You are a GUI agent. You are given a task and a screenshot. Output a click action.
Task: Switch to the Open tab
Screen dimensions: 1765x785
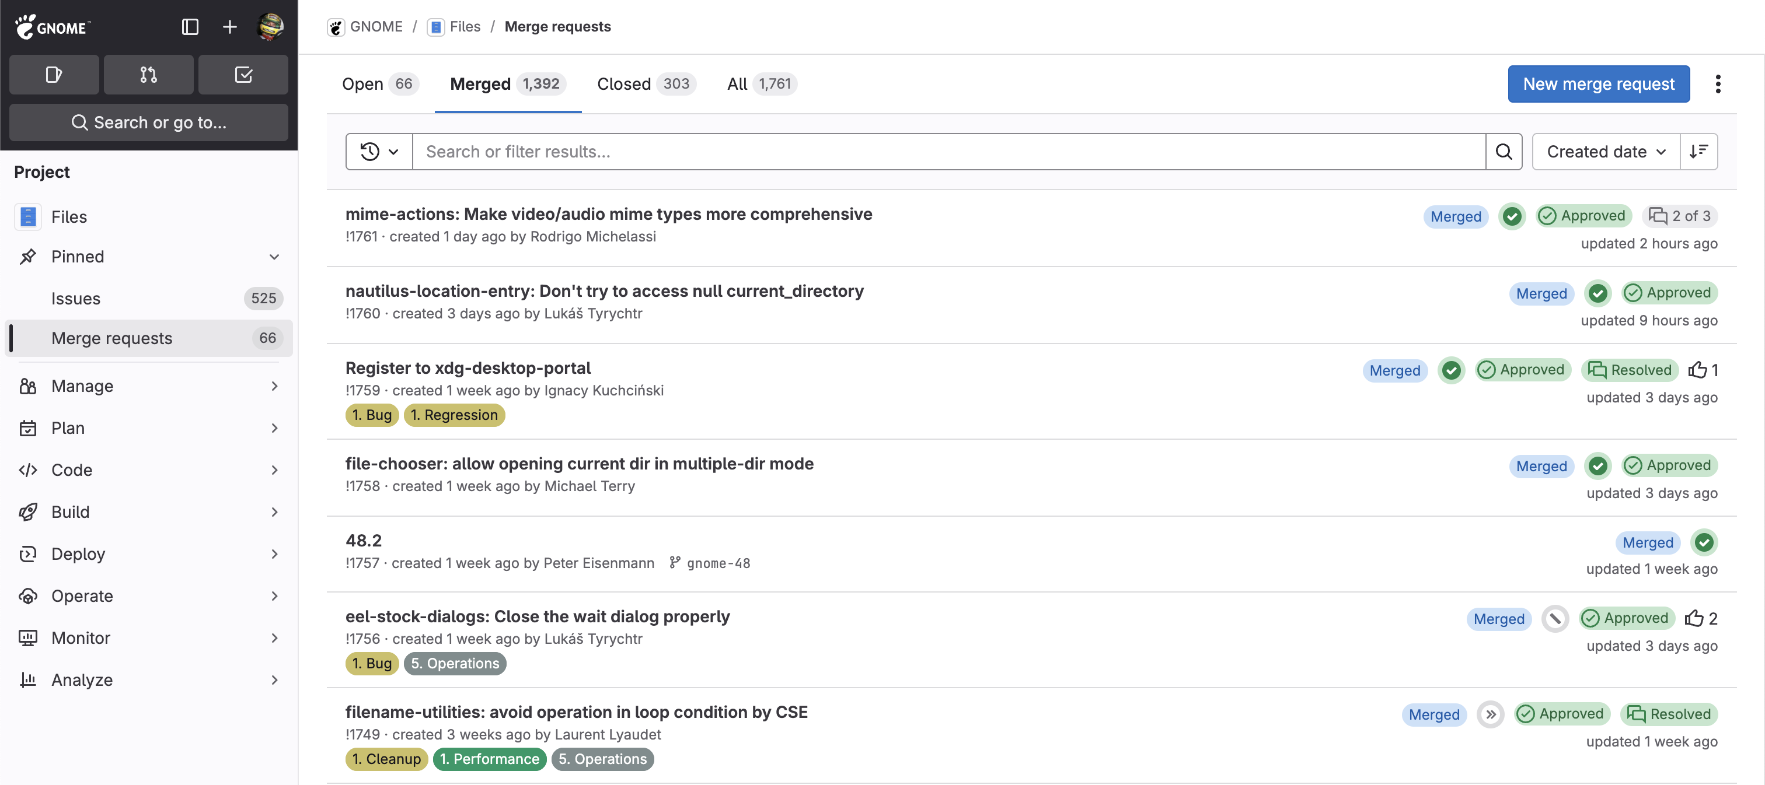[381, 84]
